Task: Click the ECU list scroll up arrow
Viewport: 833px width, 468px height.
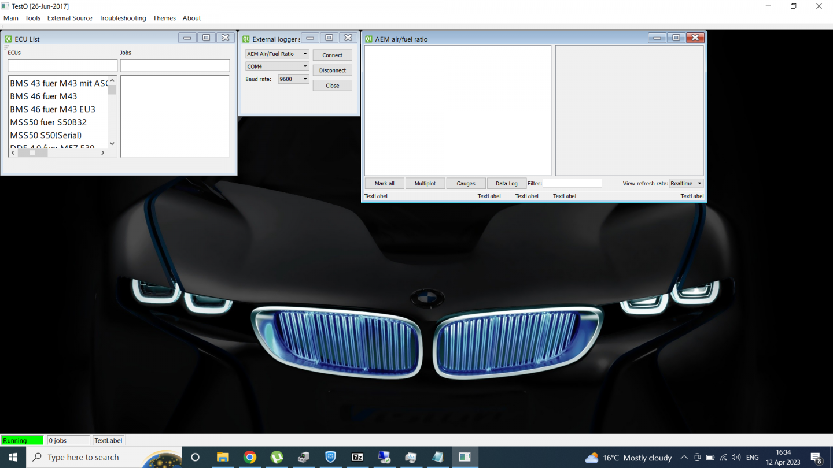Action: pyautogui.click(x=112, y=81)
